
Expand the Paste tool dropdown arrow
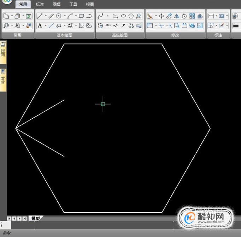coord(23,16)
